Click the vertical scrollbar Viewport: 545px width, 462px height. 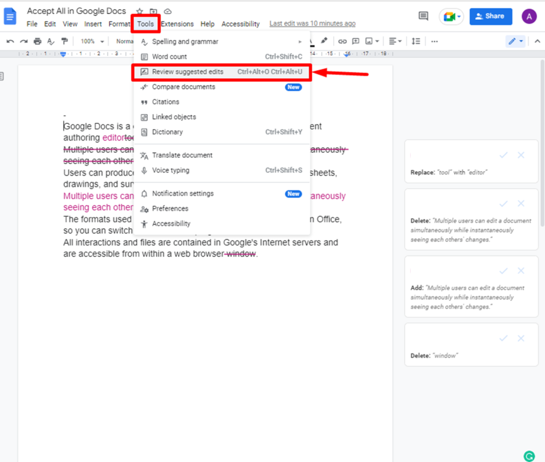(x=542, y=144)
